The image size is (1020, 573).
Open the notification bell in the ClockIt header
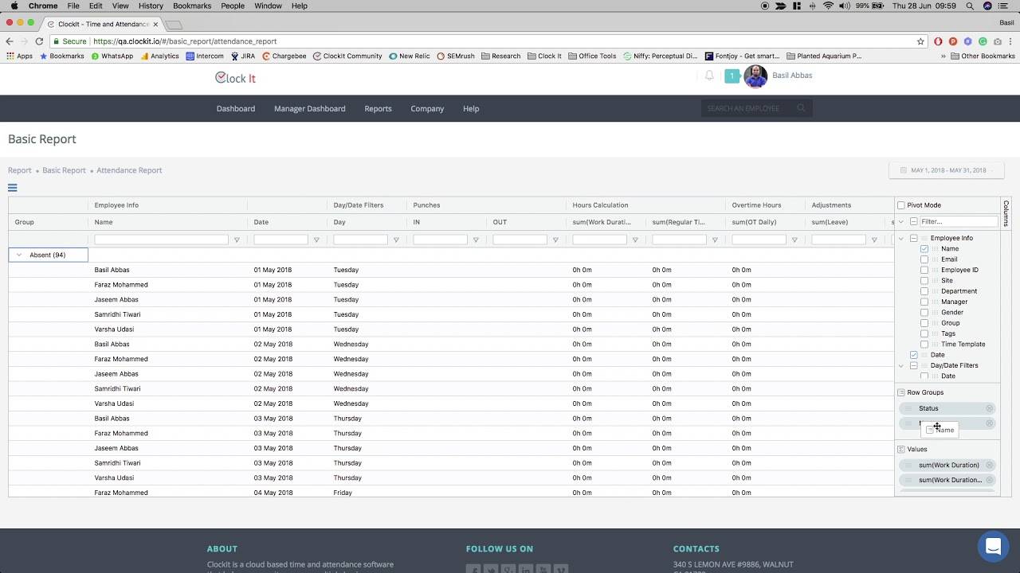pos(709,75)
